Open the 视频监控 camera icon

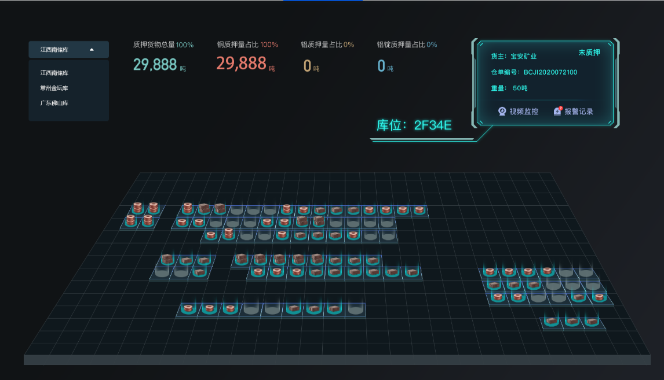[502, 111]
